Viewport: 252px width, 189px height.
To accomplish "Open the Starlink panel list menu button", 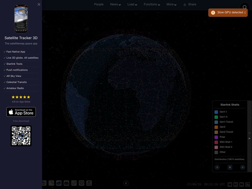I will 230,167.
